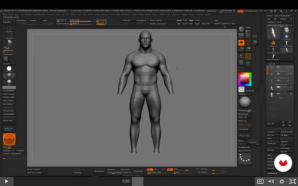Move subtool down with arrow button
The image size is (298, 186).
pos(290,122)
